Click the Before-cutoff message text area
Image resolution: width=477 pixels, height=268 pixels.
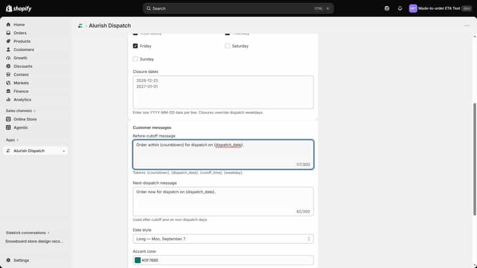(x=223, y=154)
